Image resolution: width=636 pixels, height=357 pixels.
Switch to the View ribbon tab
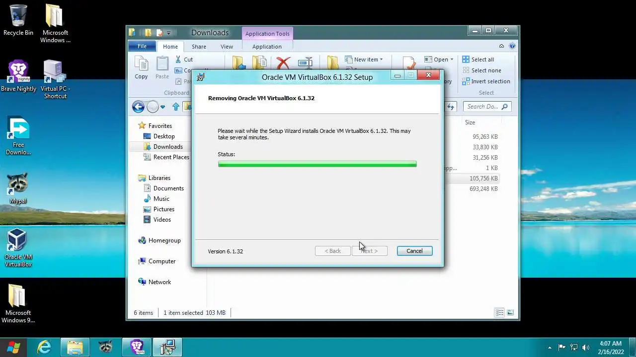click(x=227, y=47)
